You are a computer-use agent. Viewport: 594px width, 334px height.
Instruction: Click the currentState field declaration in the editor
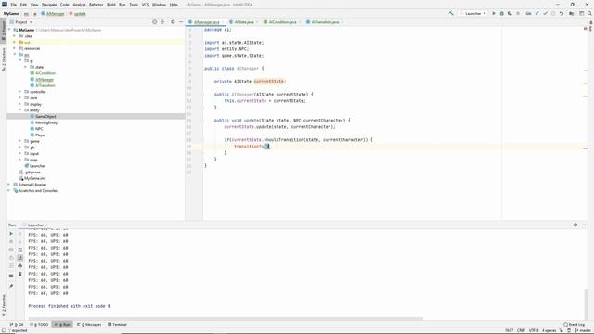coord(268,82)
